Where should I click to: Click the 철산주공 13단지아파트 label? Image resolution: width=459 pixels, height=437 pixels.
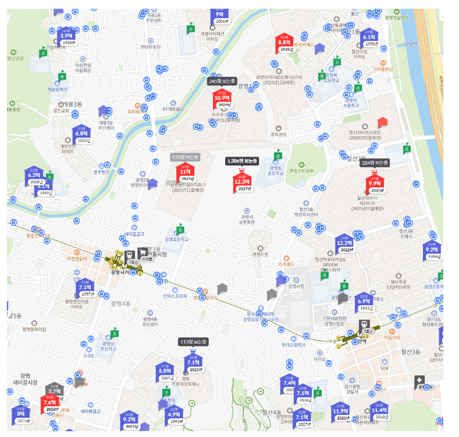[x=398, y=285]
